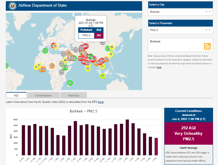Click the yellow 75 AQI map marker

pos(110,54)
